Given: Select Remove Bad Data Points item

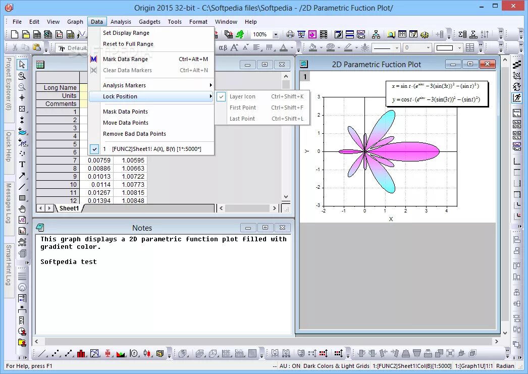Looking at the screenshot, I should tap(151, 134).
